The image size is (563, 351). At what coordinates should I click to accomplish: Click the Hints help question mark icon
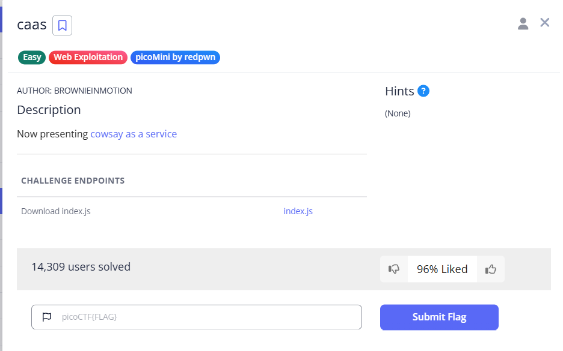[x=423, y=91]
